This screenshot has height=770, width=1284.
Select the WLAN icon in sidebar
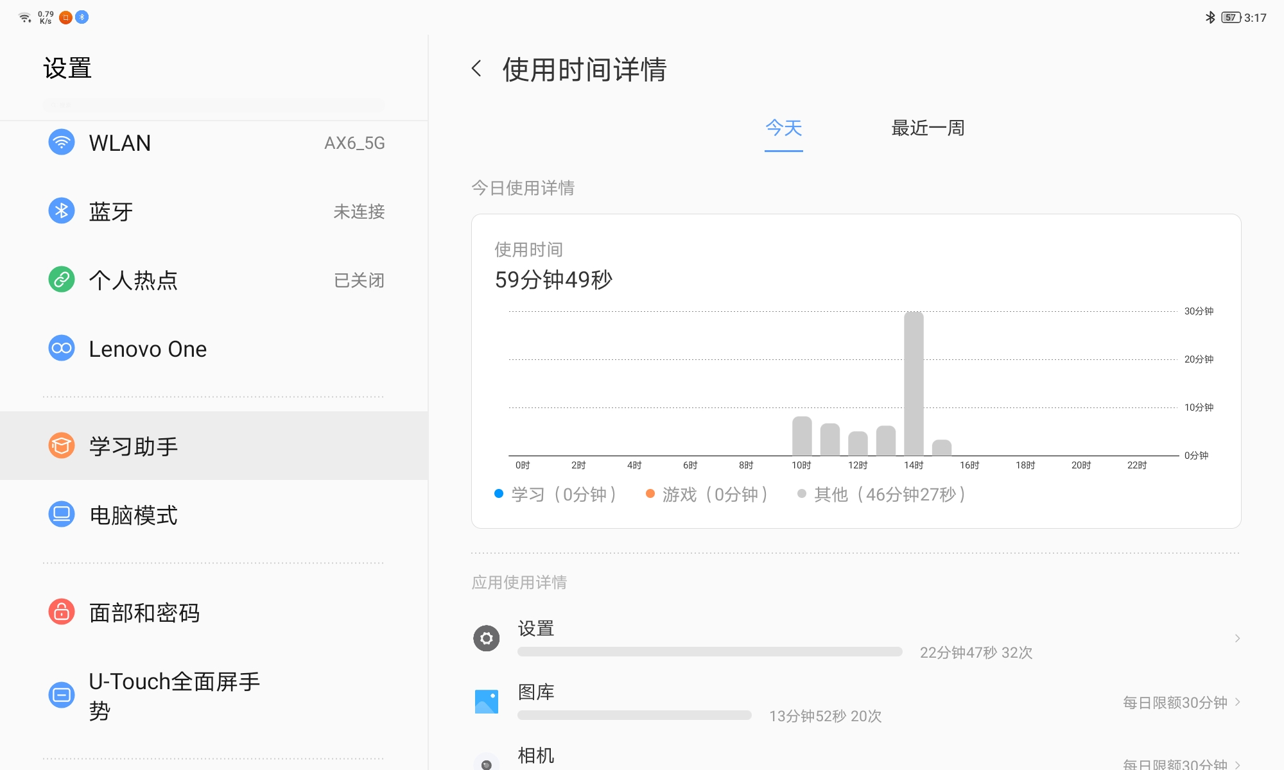click(61, 142)
